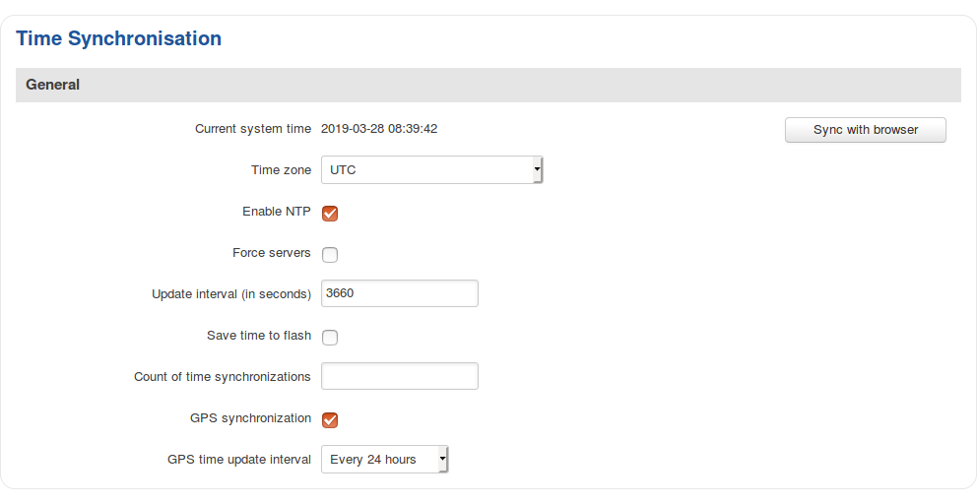Click the Sync with browser button
This screenshot has height=504, width=977.
click(865, 130)
